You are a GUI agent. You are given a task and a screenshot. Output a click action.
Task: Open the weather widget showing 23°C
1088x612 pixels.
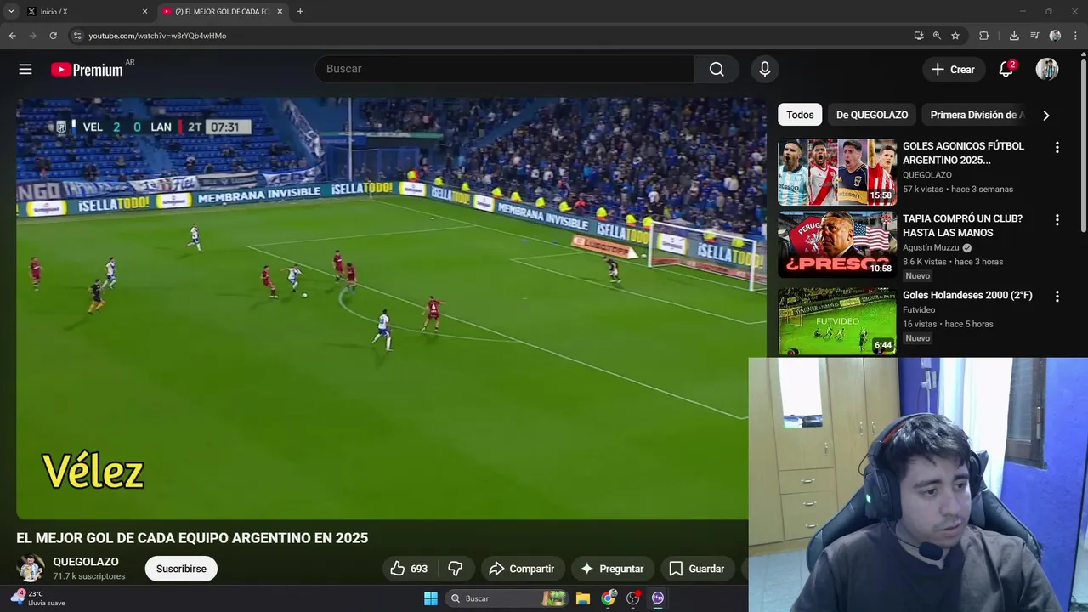(38, 598)
